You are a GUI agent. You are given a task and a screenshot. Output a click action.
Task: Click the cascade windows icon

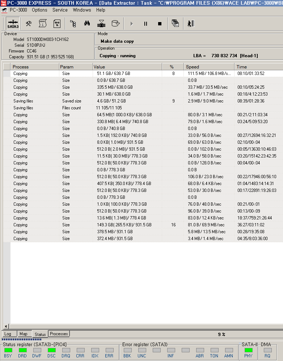click(175, 23)
